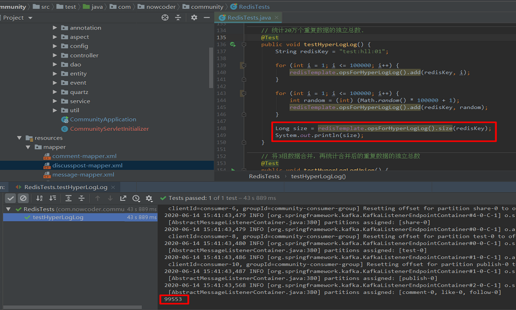Go to previous failed test
The height and width of the screenshot is (310, 516).
point(98,198)
